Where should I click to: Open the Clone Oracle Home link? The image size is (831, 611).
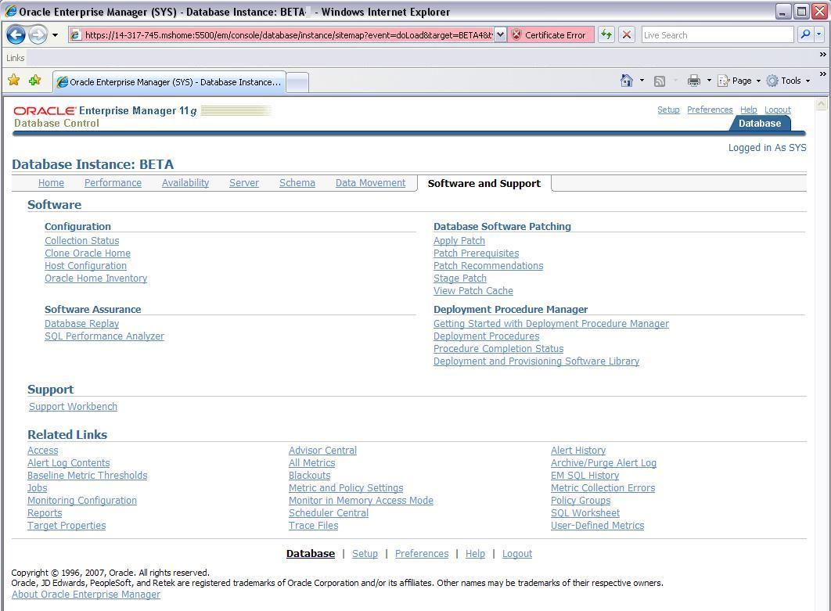click(88, 253)
